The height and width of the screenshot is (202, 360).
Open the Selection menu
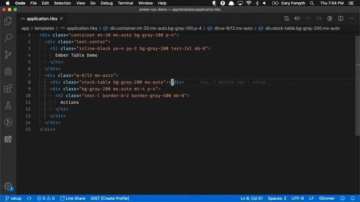point(62,3)
